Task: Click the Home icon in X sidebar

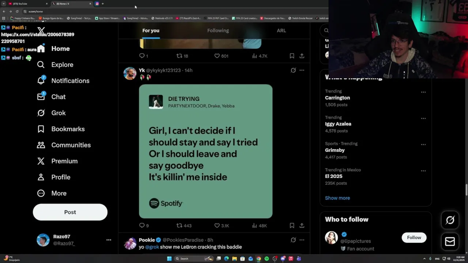Action: (41, 49)
